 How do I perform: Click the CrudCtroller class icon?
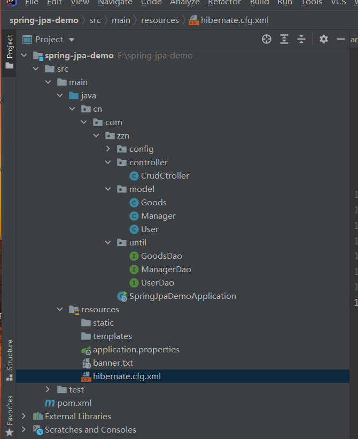point(134,176)
